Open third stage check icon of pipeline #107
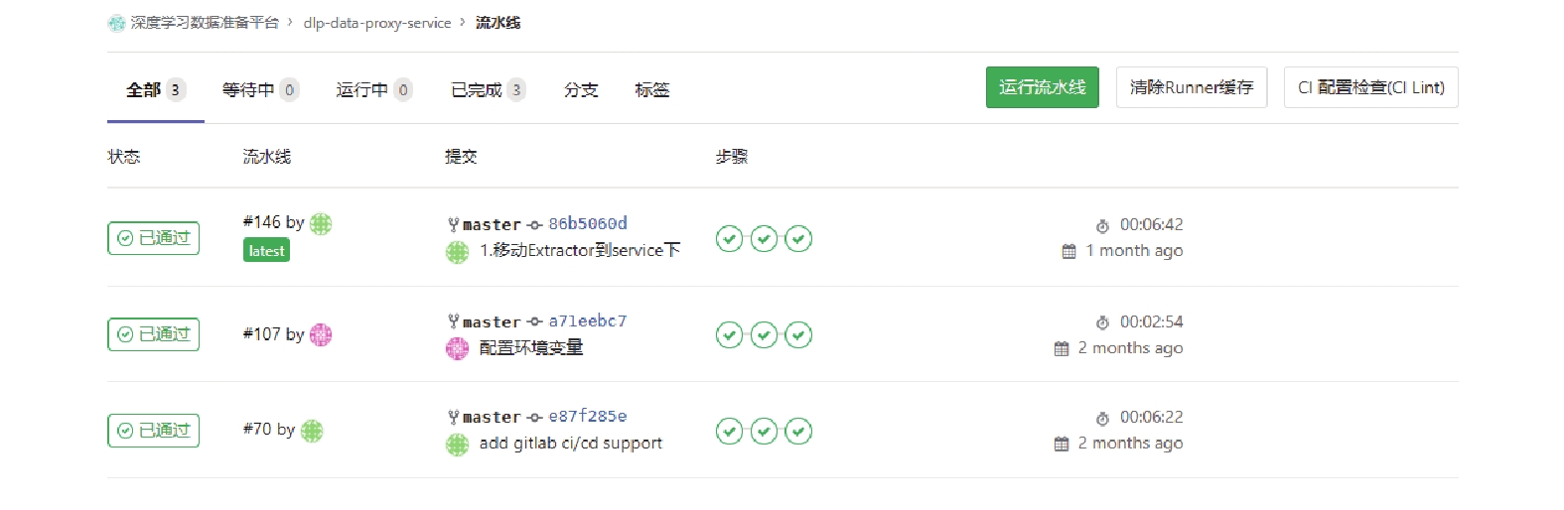The image size is (1564, 510). pos(798,335)
